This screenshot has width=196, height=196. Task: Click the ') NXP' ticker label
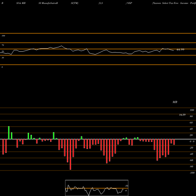tap(129, 3)
